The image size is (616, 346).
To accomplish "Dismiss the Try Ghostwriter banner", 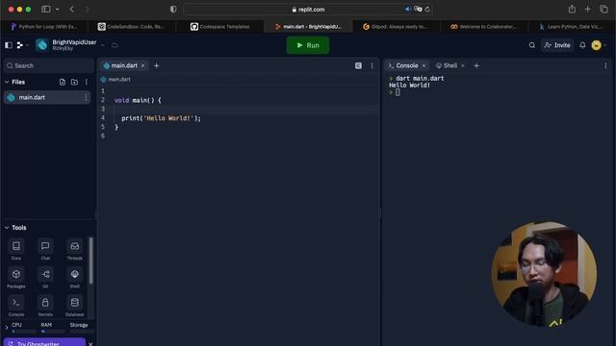I will [x=90, y=344].
